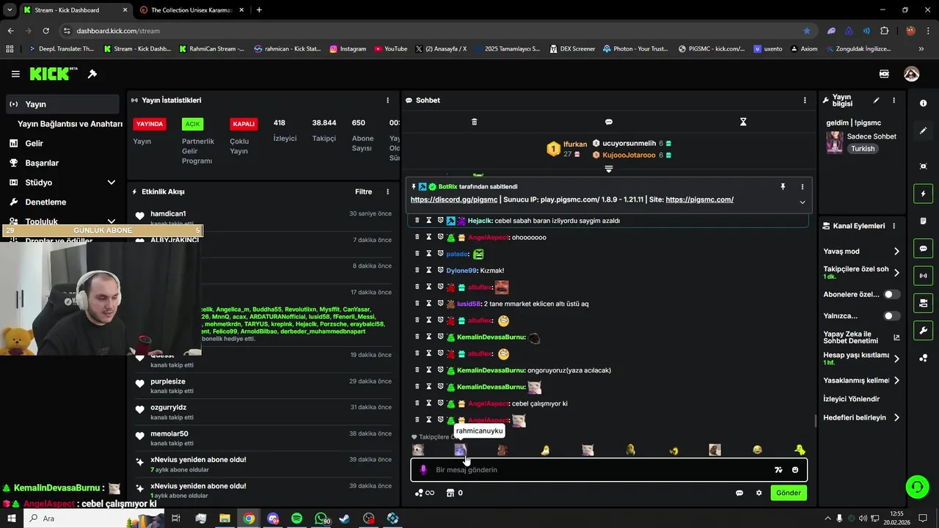Expand Stüdyo in left sidebar

coord(112,183)
